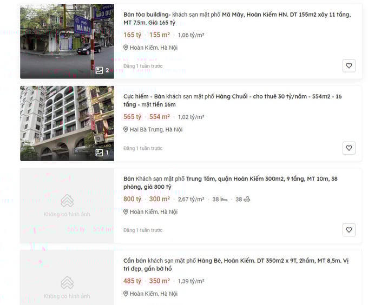This screenshot has width=368, height=305.
Task: Favorite the Hàng Chuối hotel listing
Action: [x=349, y=148]
